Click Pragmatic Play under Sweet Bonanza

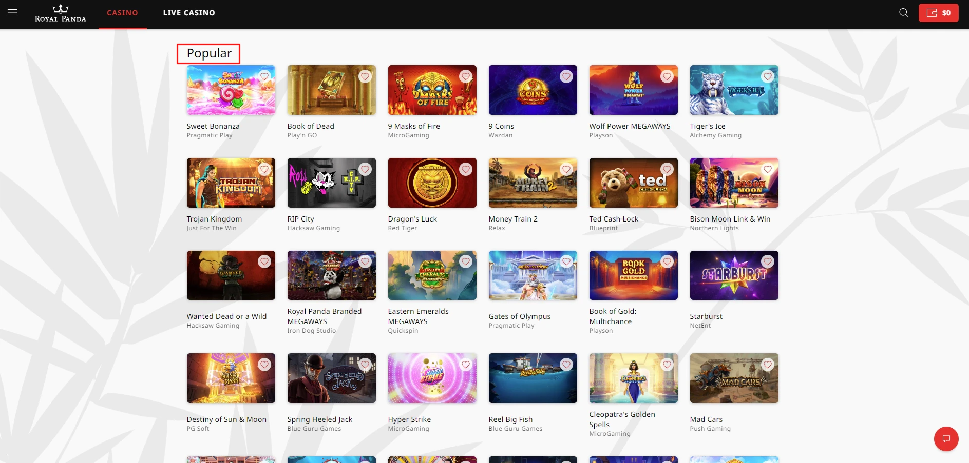click(210, 135)
